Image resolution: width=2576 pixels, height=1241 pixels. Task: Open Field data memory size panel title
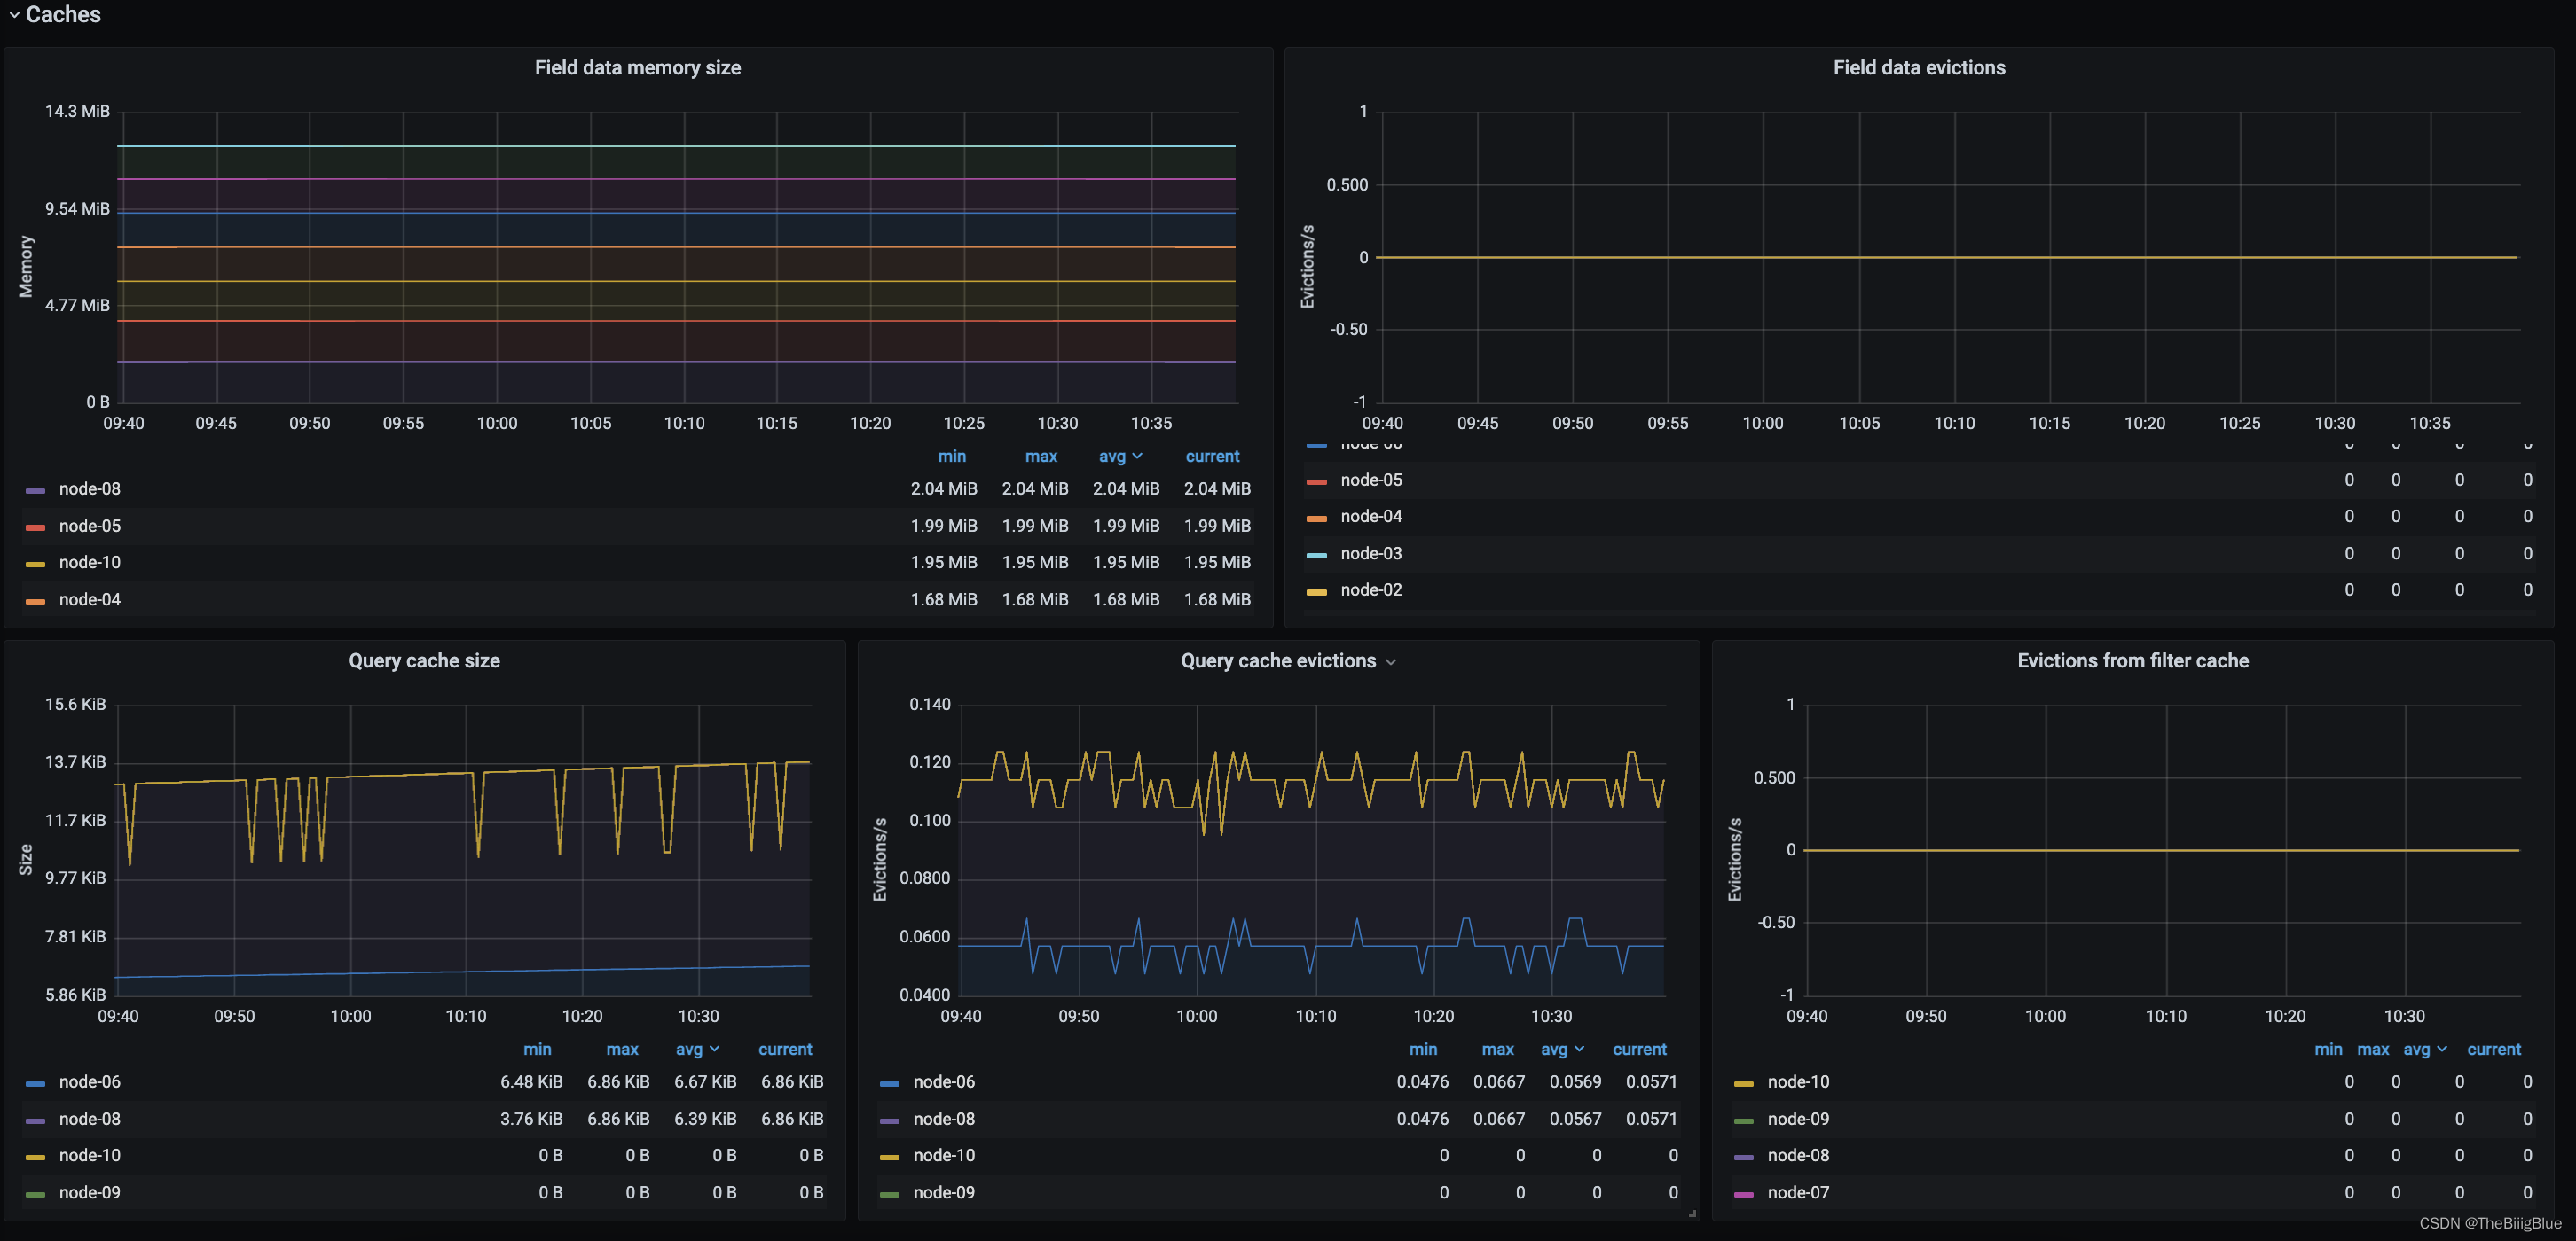click(637, 68)
